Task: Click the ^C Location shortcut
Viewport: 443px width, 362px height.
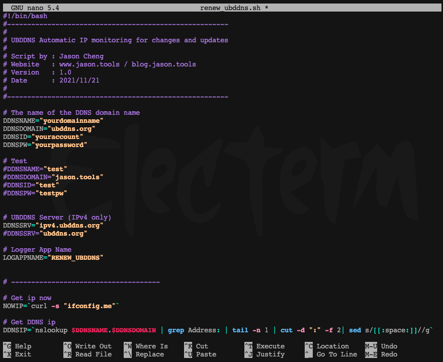Action: [x=327, y=346]
